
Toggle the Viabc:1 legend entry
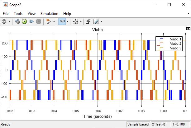pyautogui.click(x=175, y=39)
